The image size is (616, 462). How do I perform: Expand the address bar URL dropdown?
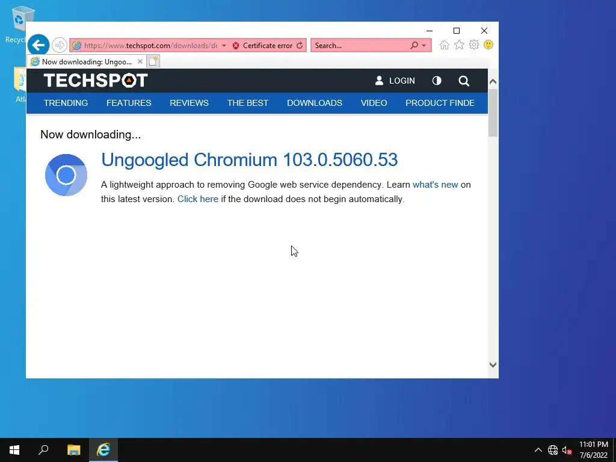[224, 46]
